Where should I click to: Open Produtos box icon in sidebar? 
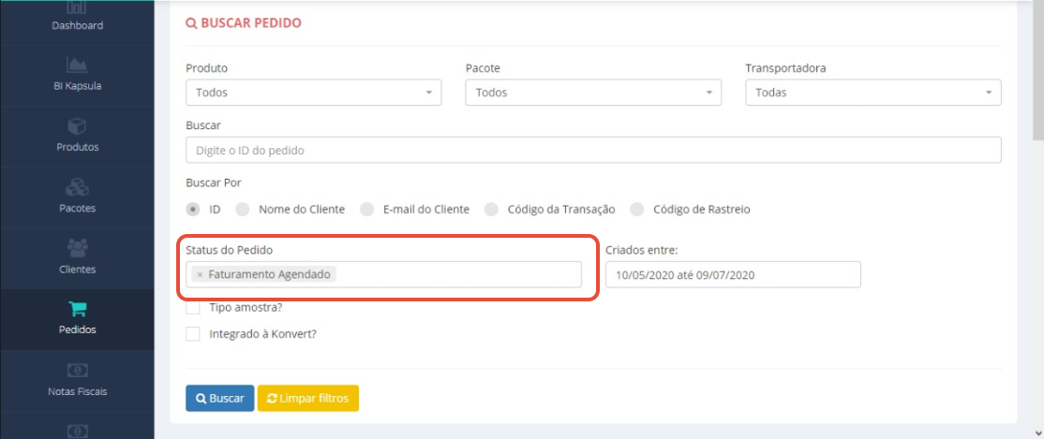click(x=77, y=125)
